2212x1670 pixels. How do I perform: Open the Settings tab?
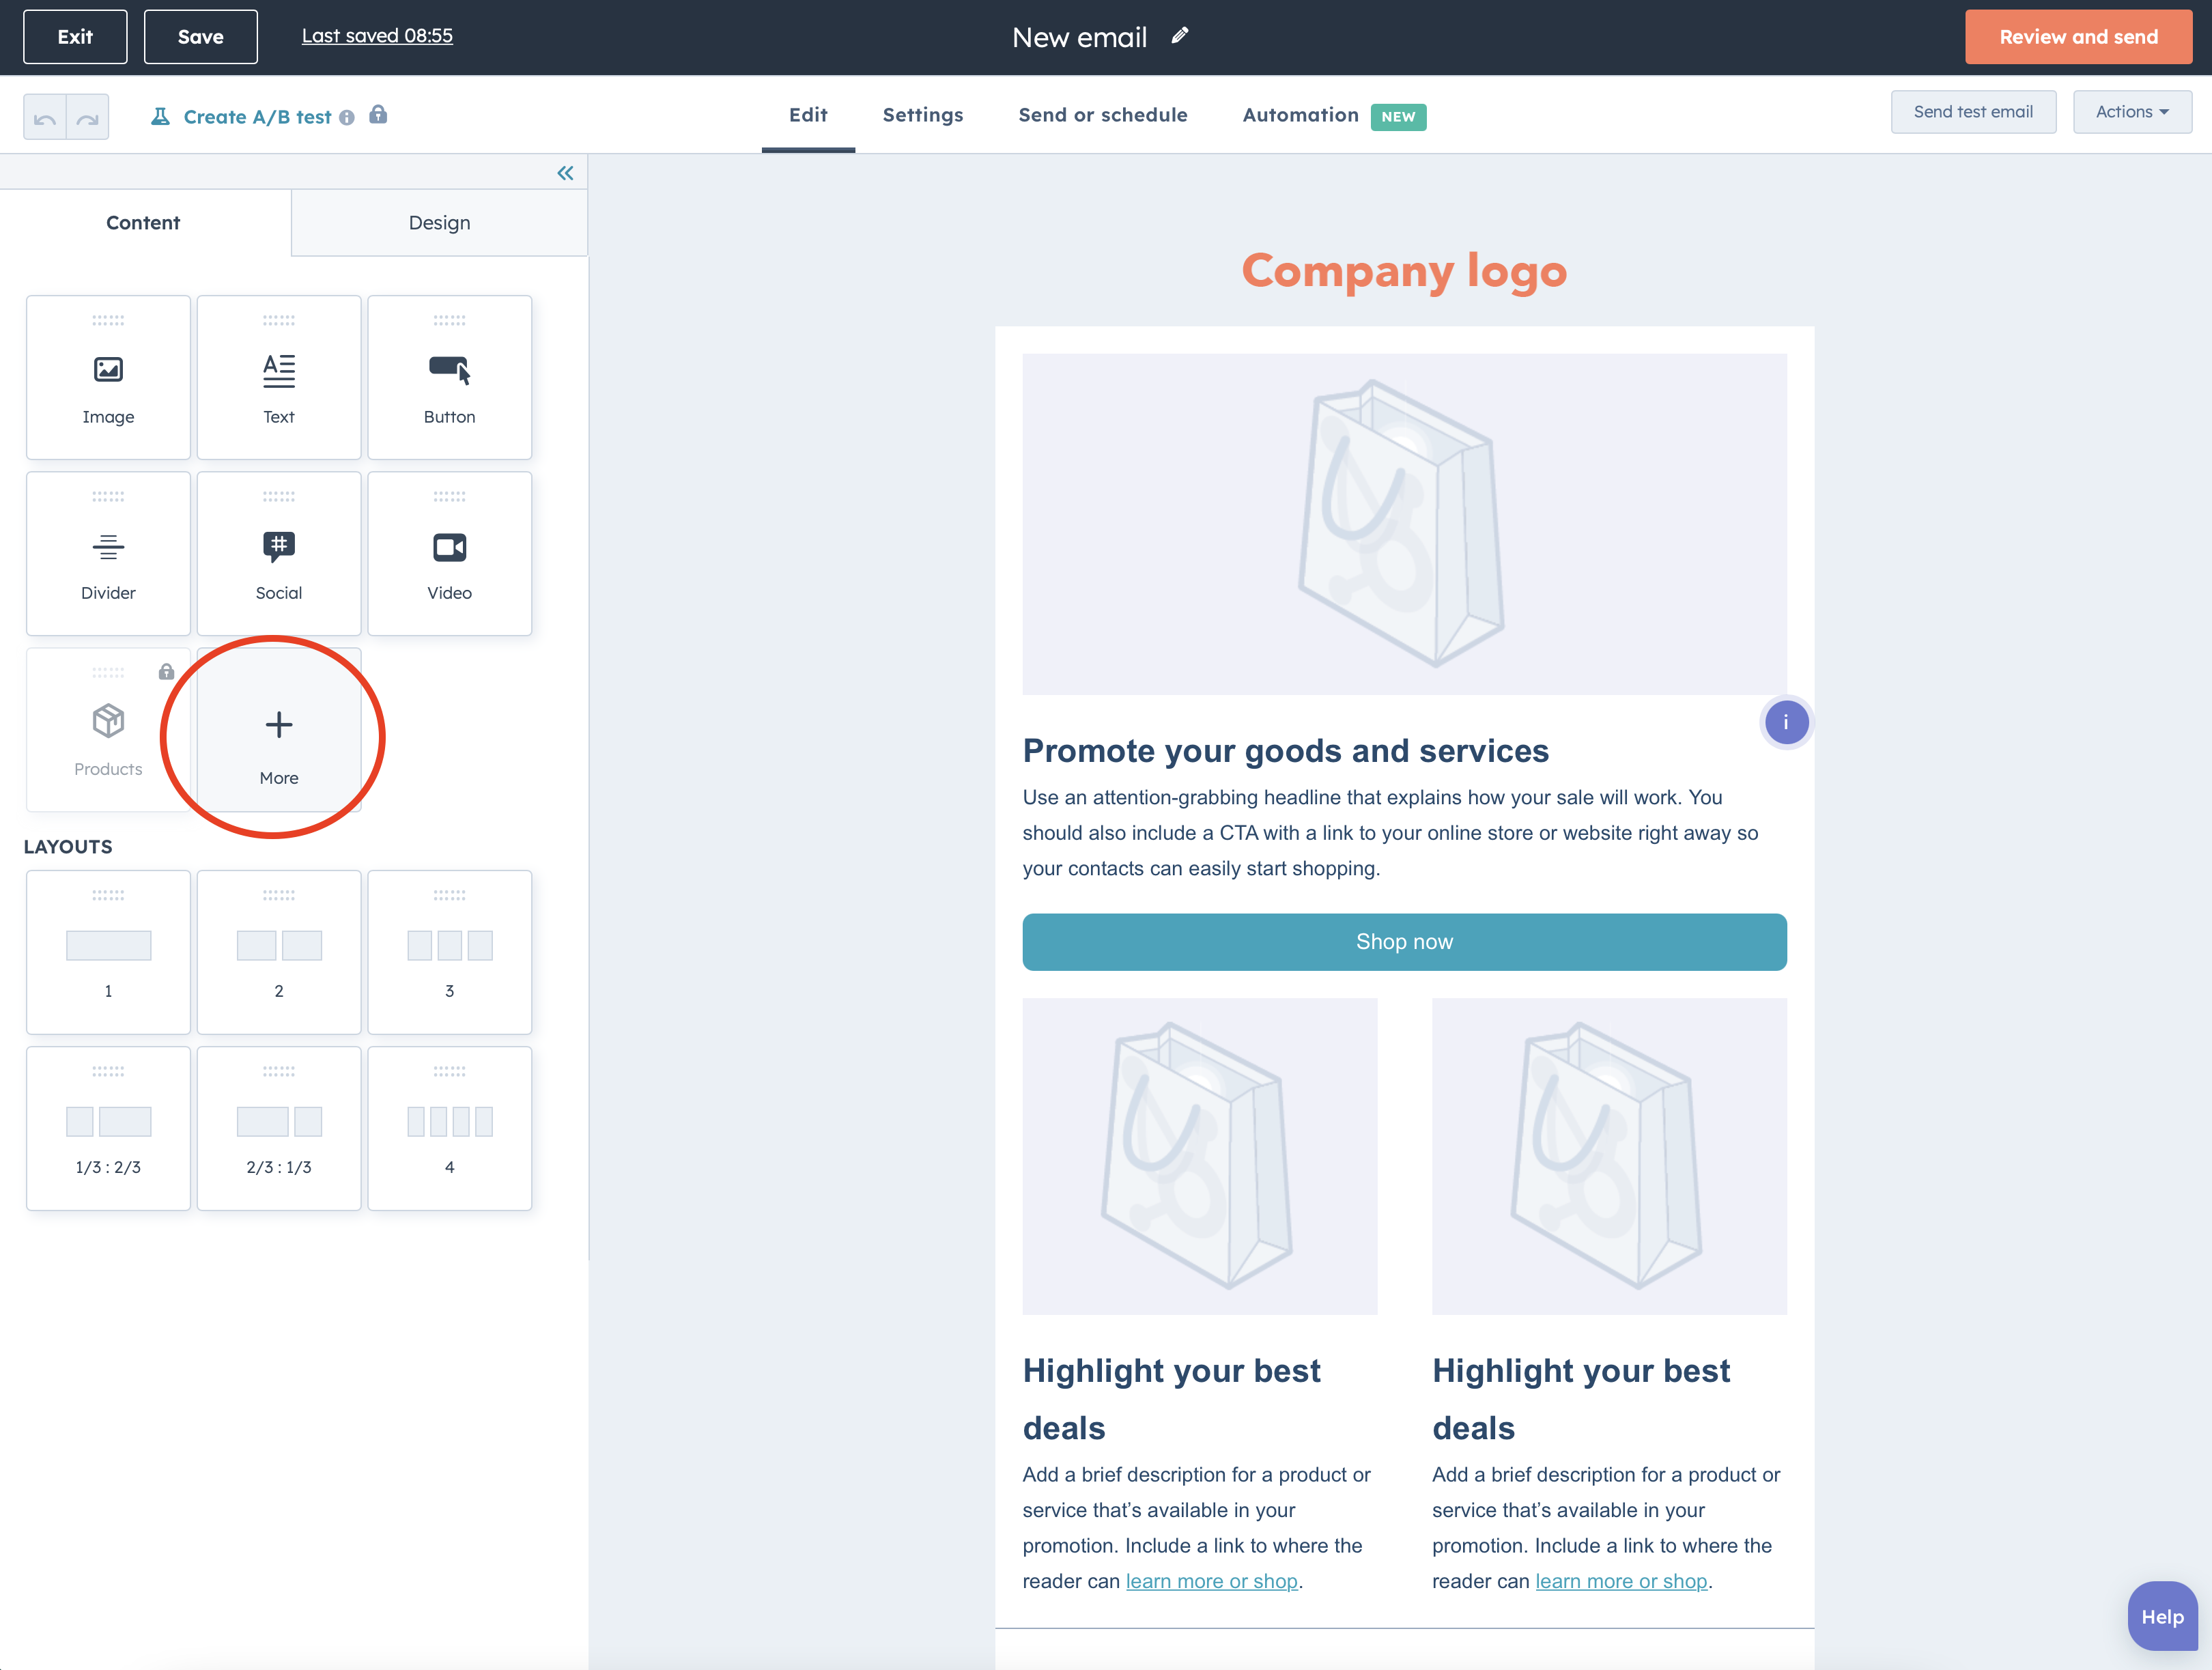coord(922,115)
